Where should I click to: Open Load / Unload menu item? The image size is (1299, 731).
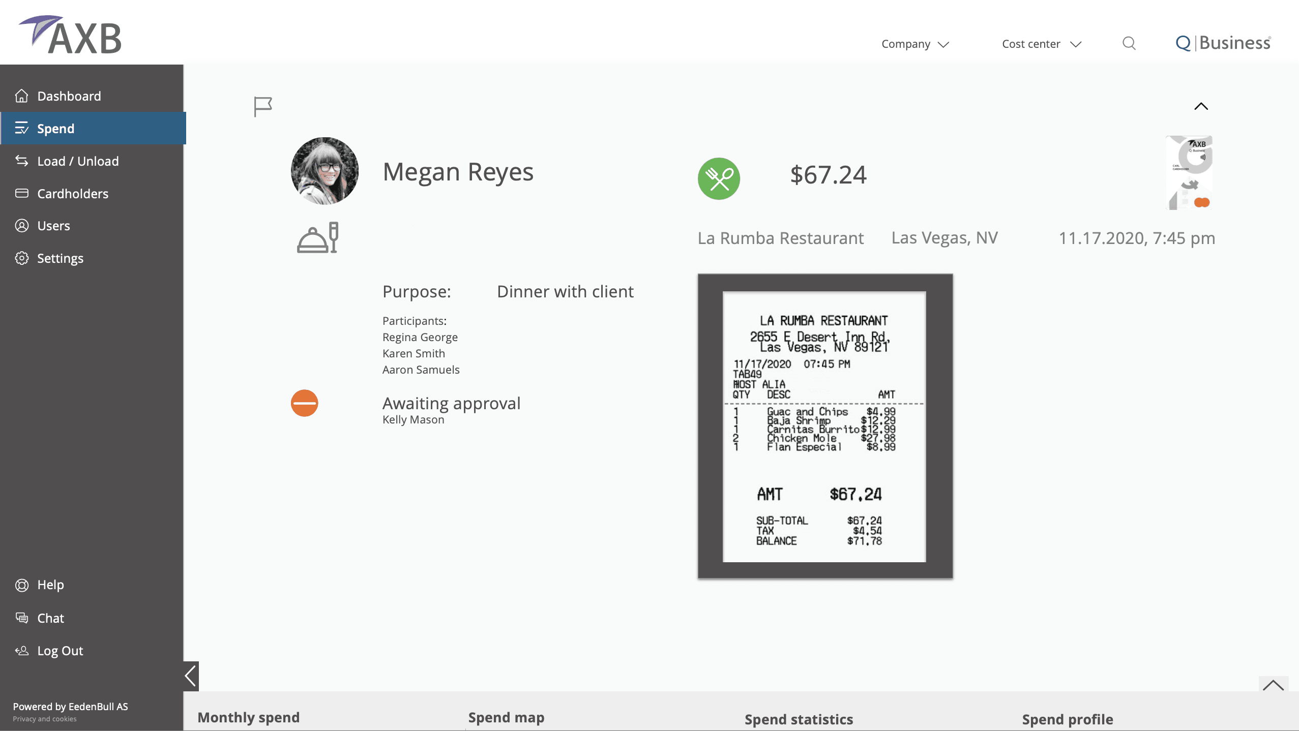pos(77,161)
